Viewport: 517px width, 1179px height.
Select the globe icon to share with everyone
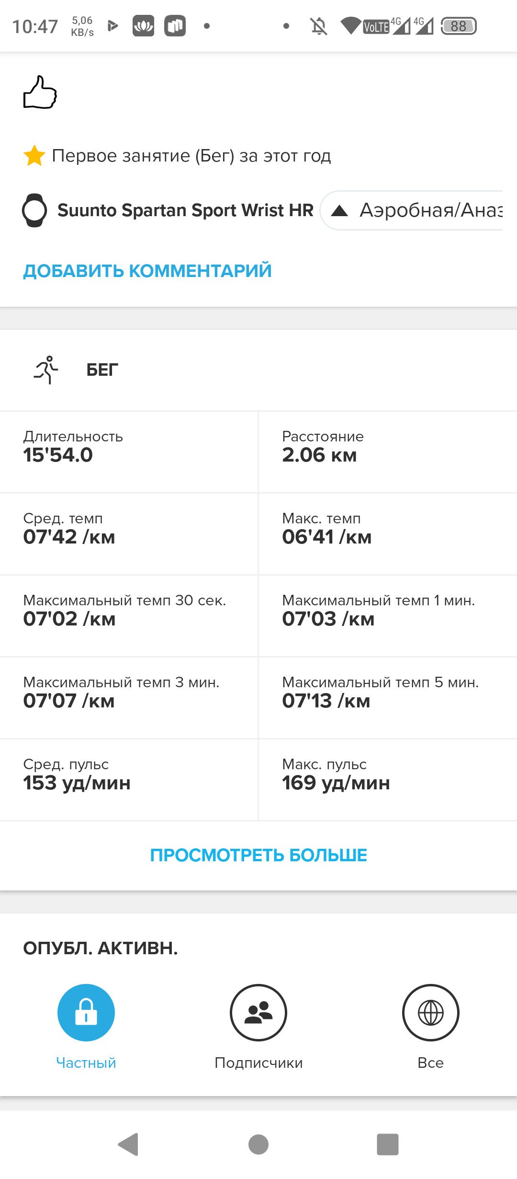(x=431, y=1012)
